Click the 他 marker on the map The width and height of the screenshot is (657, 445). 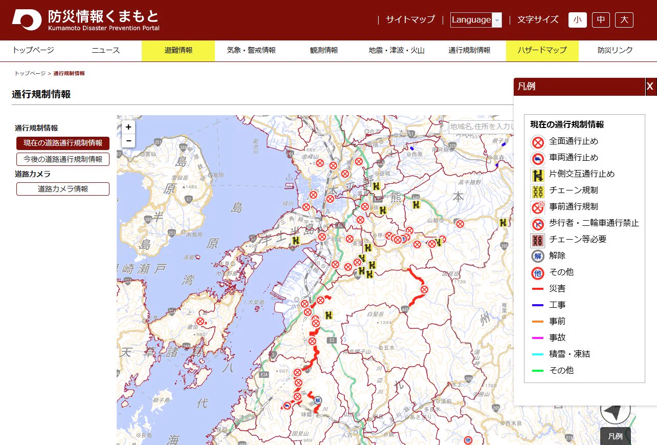coord(467,440)
